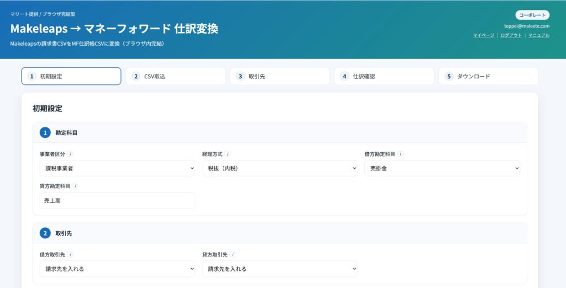Viewport: 566px width, 288px height.
Task: Click info icon next to 貸方取引先
Action: point(233,254)
